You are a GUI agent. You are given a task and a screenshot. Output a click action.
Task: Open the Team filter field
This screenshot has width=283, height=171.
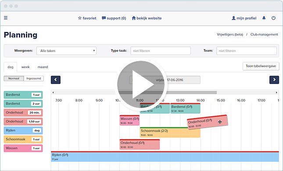pyautogui.click(x=247, y=51)
